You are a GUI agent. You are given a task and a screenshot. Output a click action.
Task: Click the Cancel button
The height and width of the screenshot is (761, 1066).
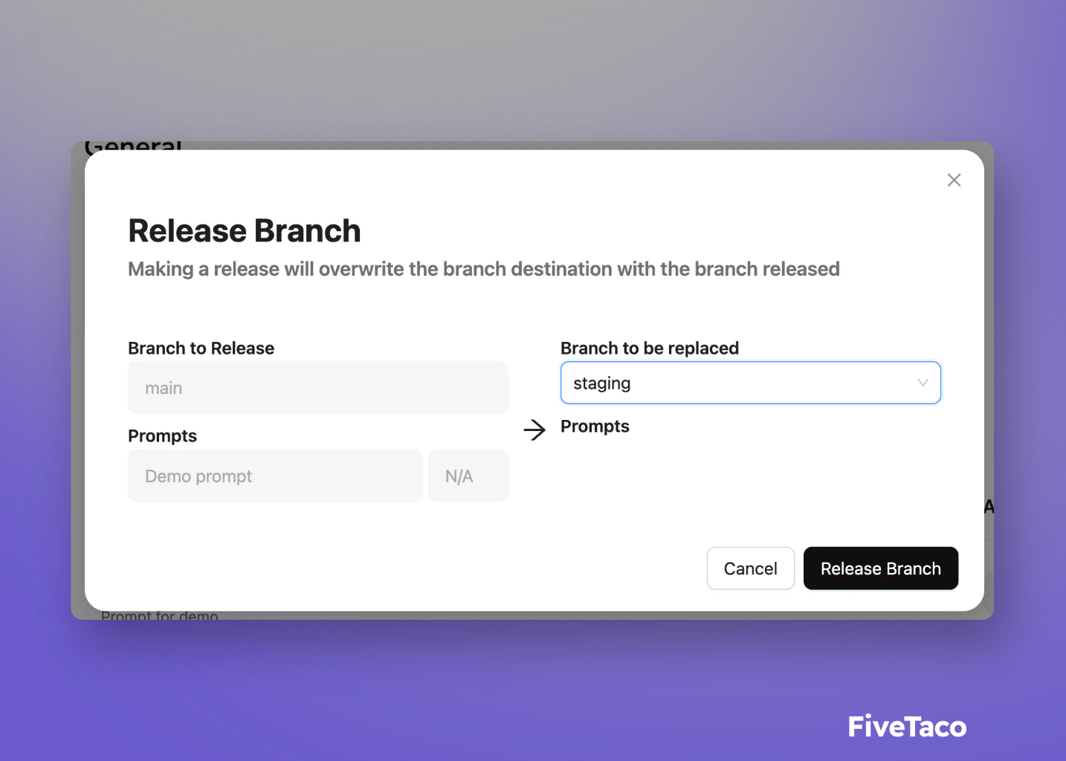pos(750,569)
